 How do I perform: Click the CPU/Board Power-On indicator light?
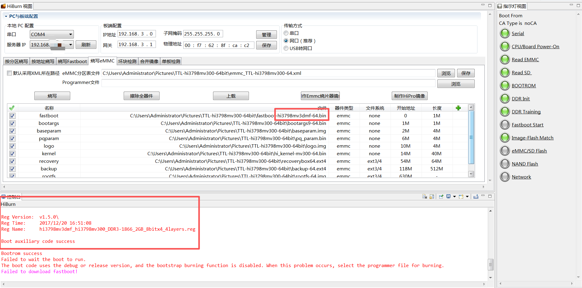pos(505,46)
